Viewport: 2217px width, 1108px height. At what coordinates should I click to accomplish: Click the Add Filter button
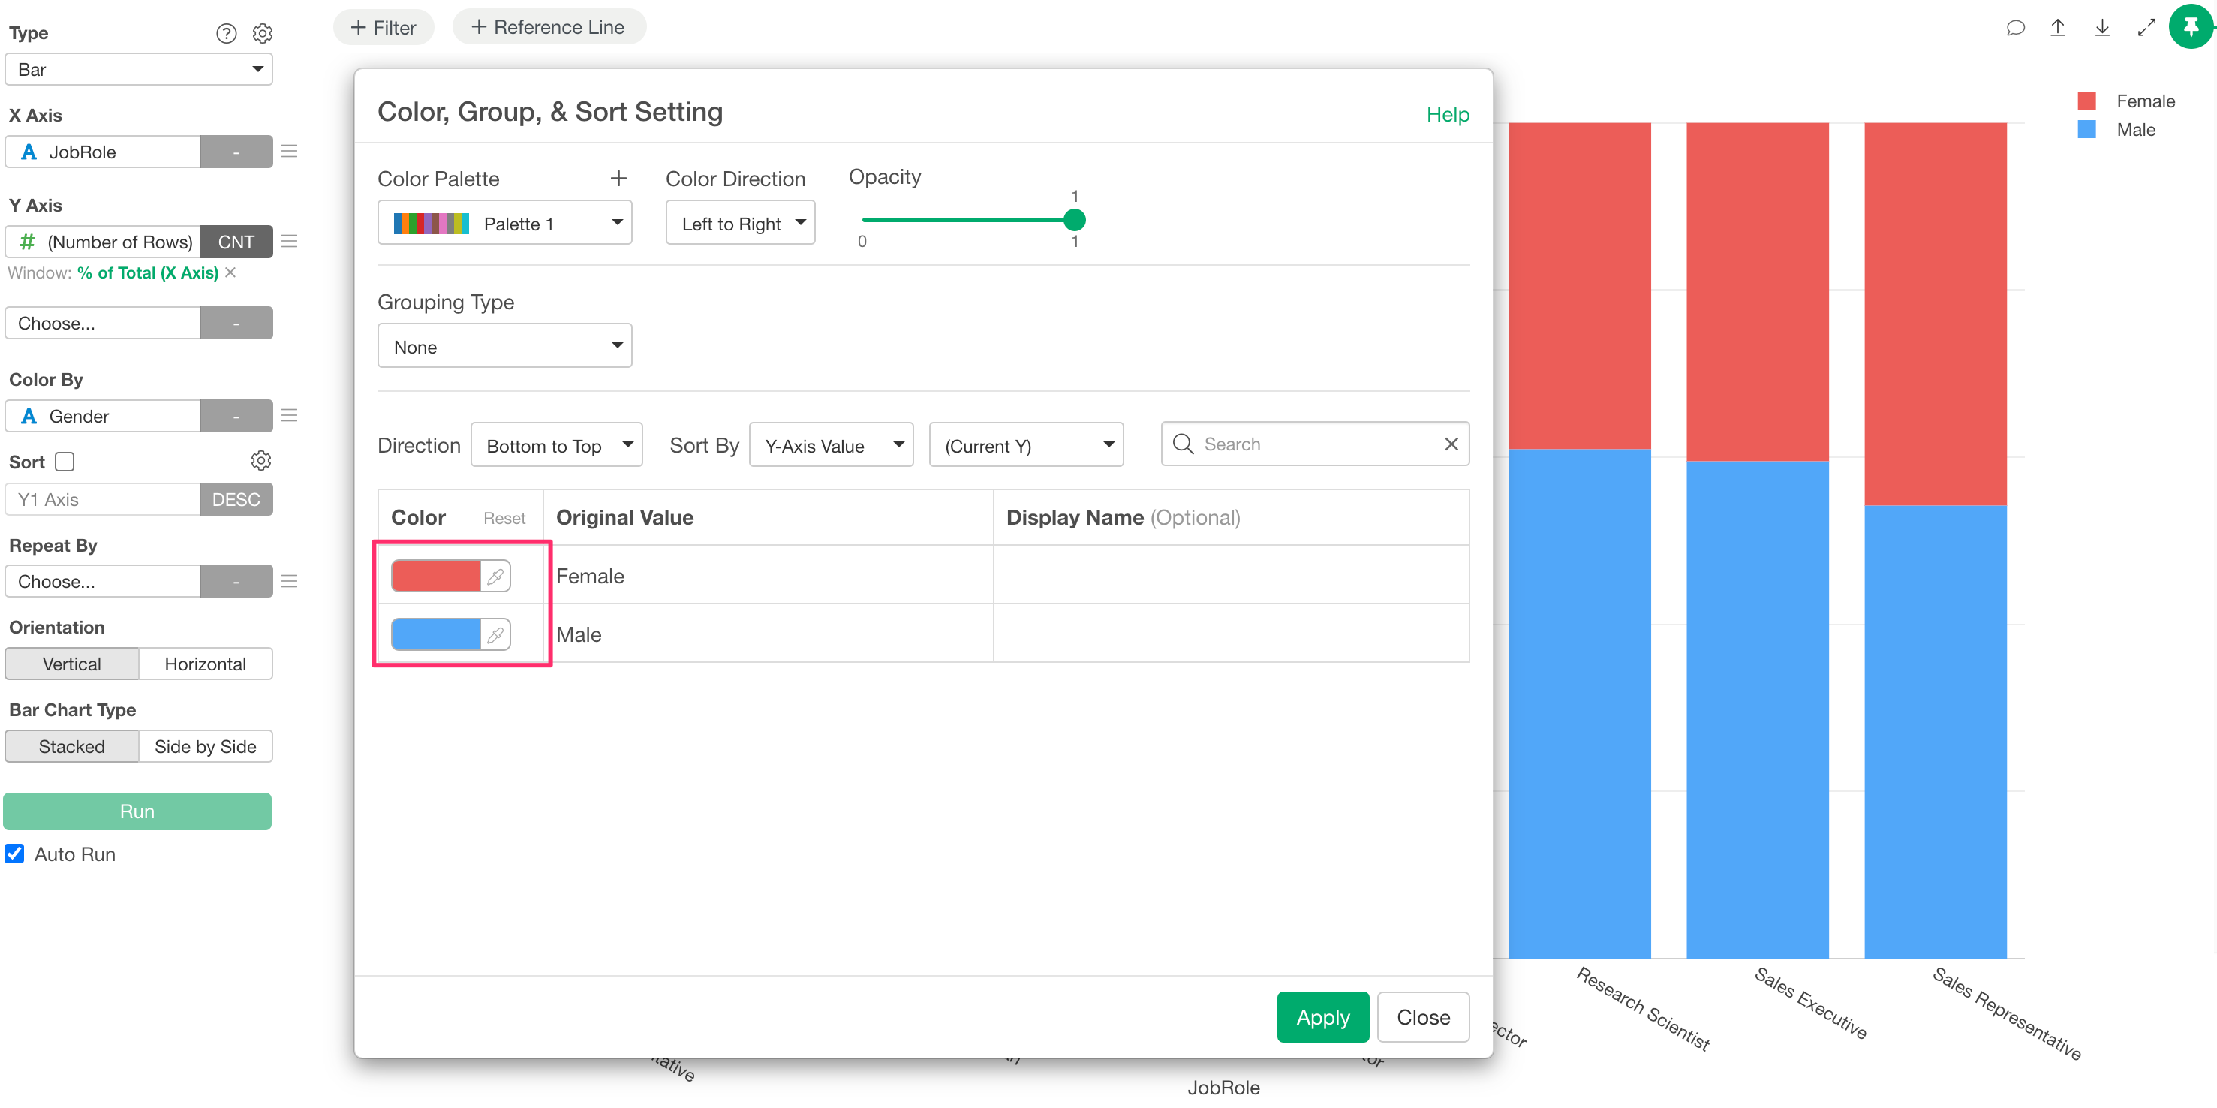pos(384,28)
